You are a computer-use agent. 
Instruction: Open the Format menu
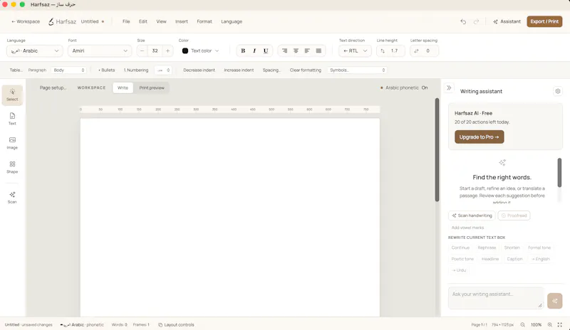[204, 22]
